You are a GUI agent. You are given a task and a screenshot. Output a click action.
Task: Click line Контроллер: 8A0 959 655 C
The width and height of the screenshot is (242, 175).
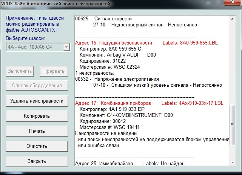coord(110,49)
